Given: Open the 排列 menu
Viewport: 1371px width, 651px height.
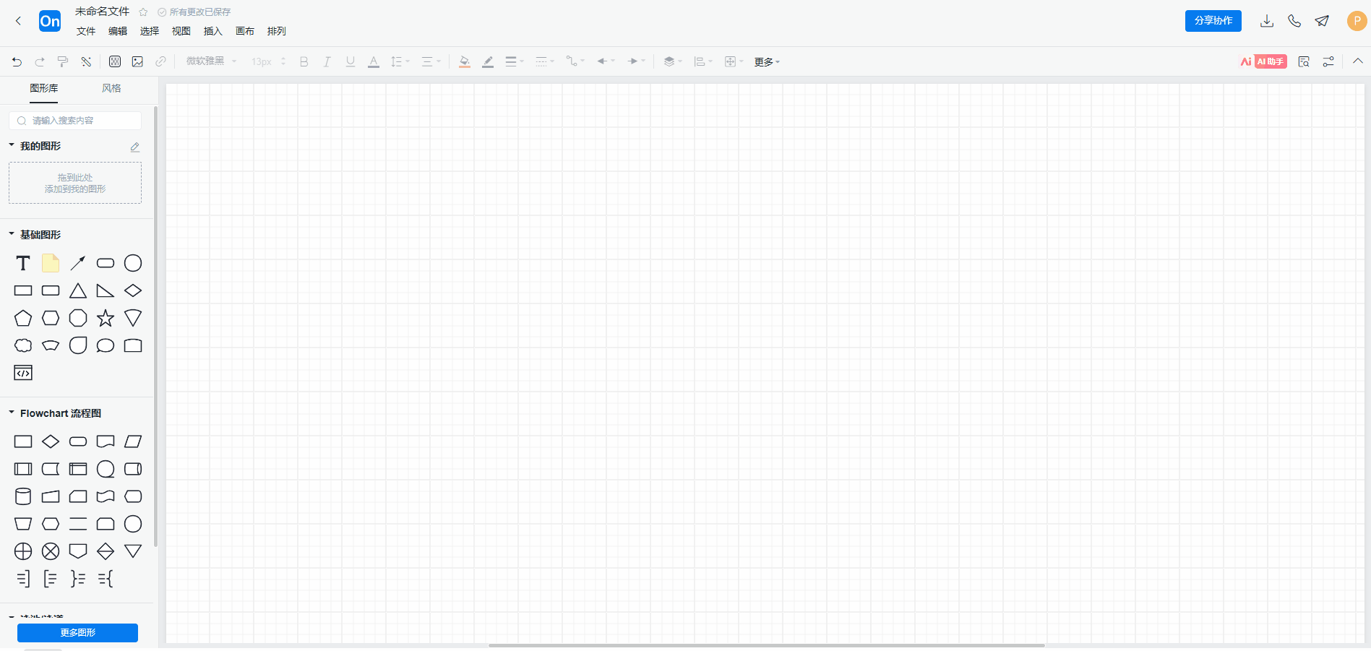Looking at the screenshot, I should click(277, 31).
